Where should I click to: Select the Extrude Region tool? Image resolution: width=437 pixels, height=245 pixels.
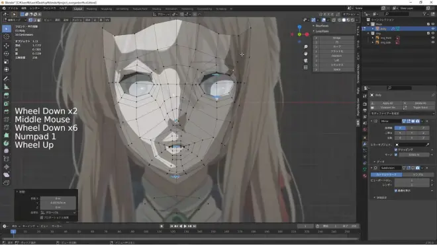click(x=7, y=96)
